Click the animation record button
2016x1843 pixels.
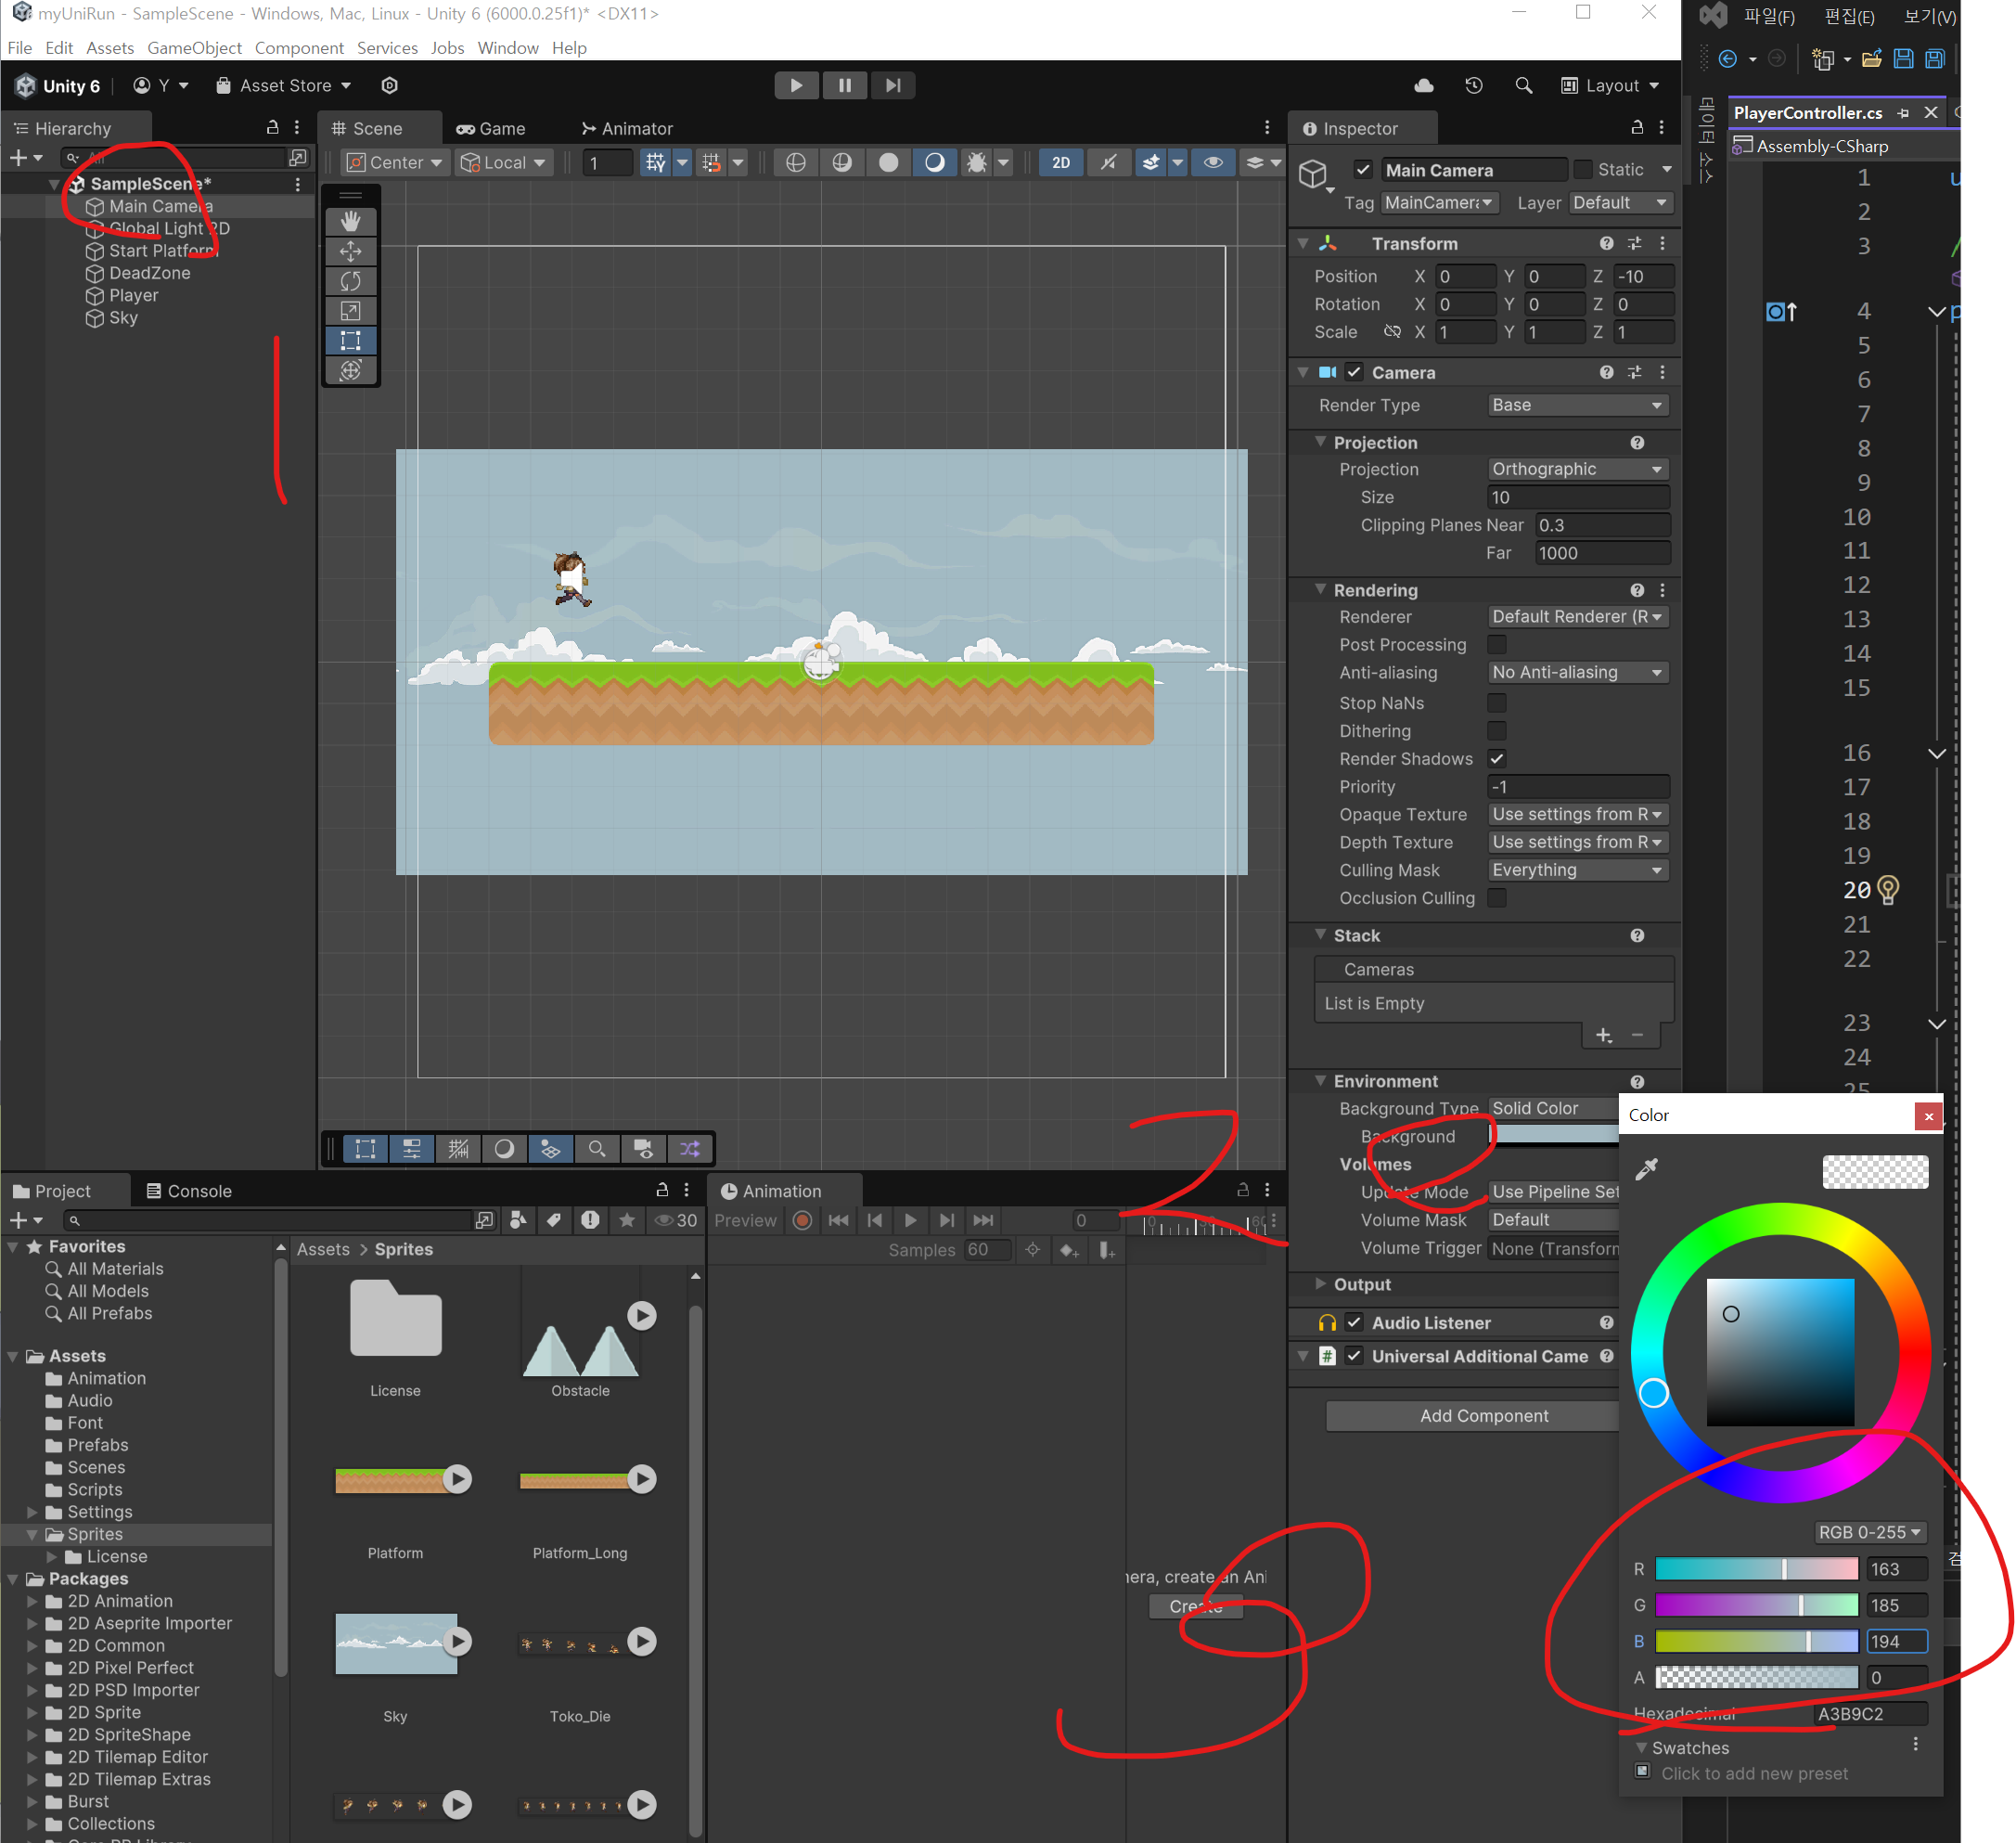click(802, 1220)
